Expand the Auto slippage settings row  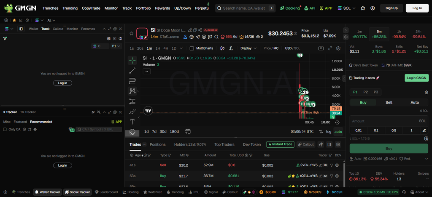point(389,159)
